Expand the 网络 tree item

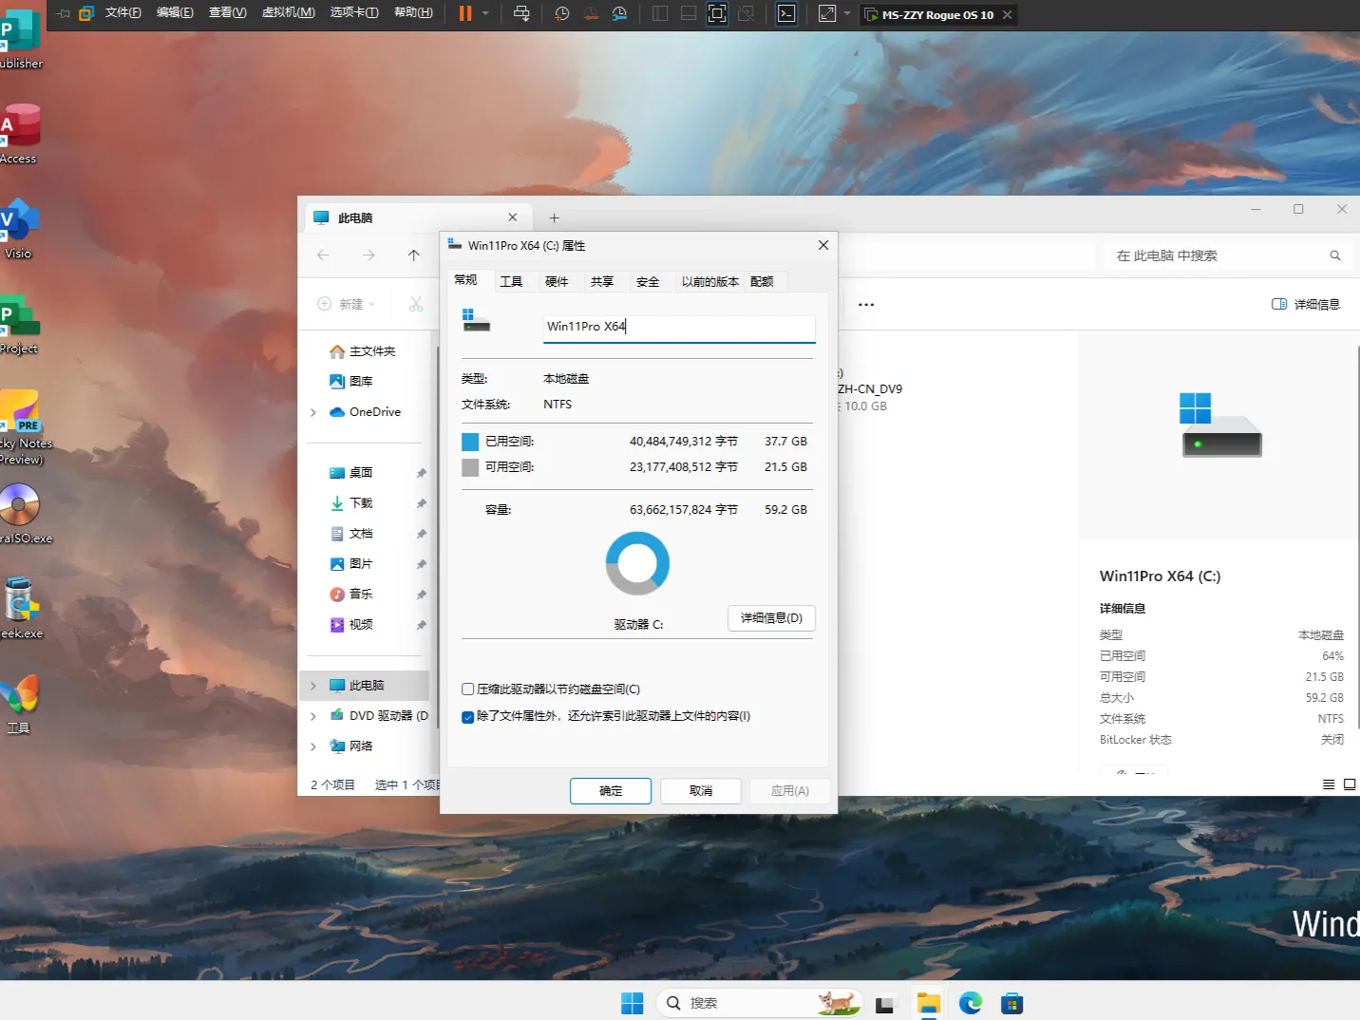point(313,746)
